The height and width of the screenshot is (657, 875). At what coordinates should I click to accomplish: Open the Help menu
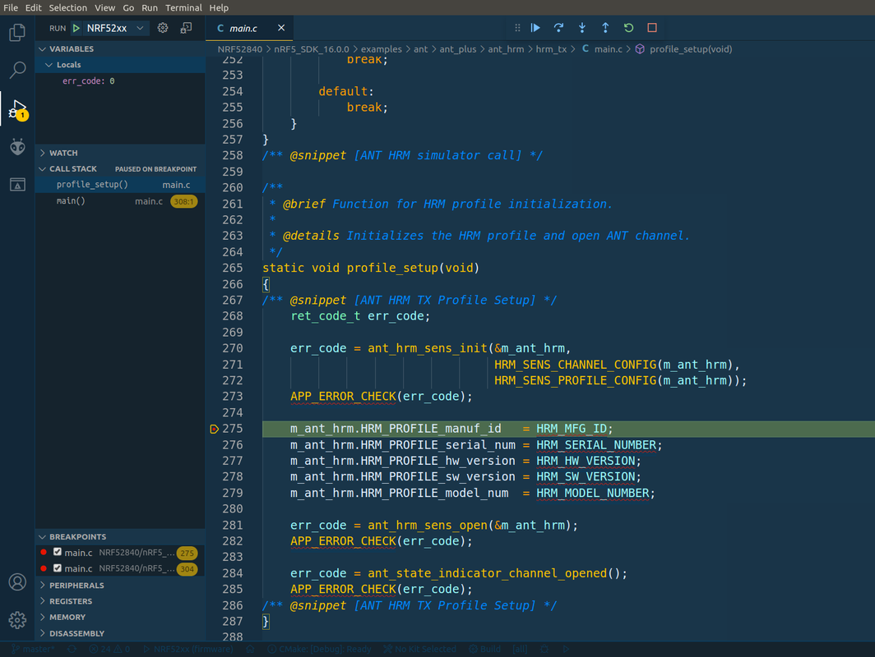point(219,7)
